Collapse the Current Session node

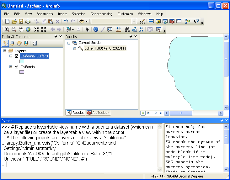[x=69, y=43]
